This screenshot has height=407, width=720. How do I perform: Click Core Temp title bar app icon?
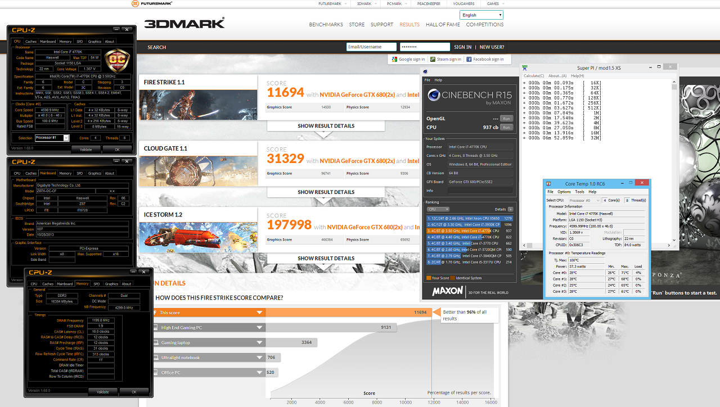click(550, 184)
